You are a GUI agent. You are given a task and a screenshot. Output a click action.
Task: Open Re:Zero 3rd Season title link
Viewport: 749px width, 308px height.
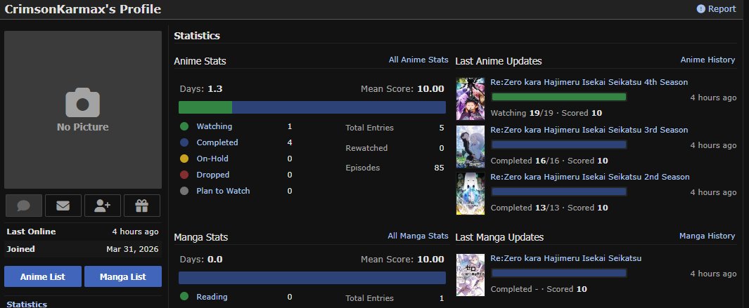point(589,130)
